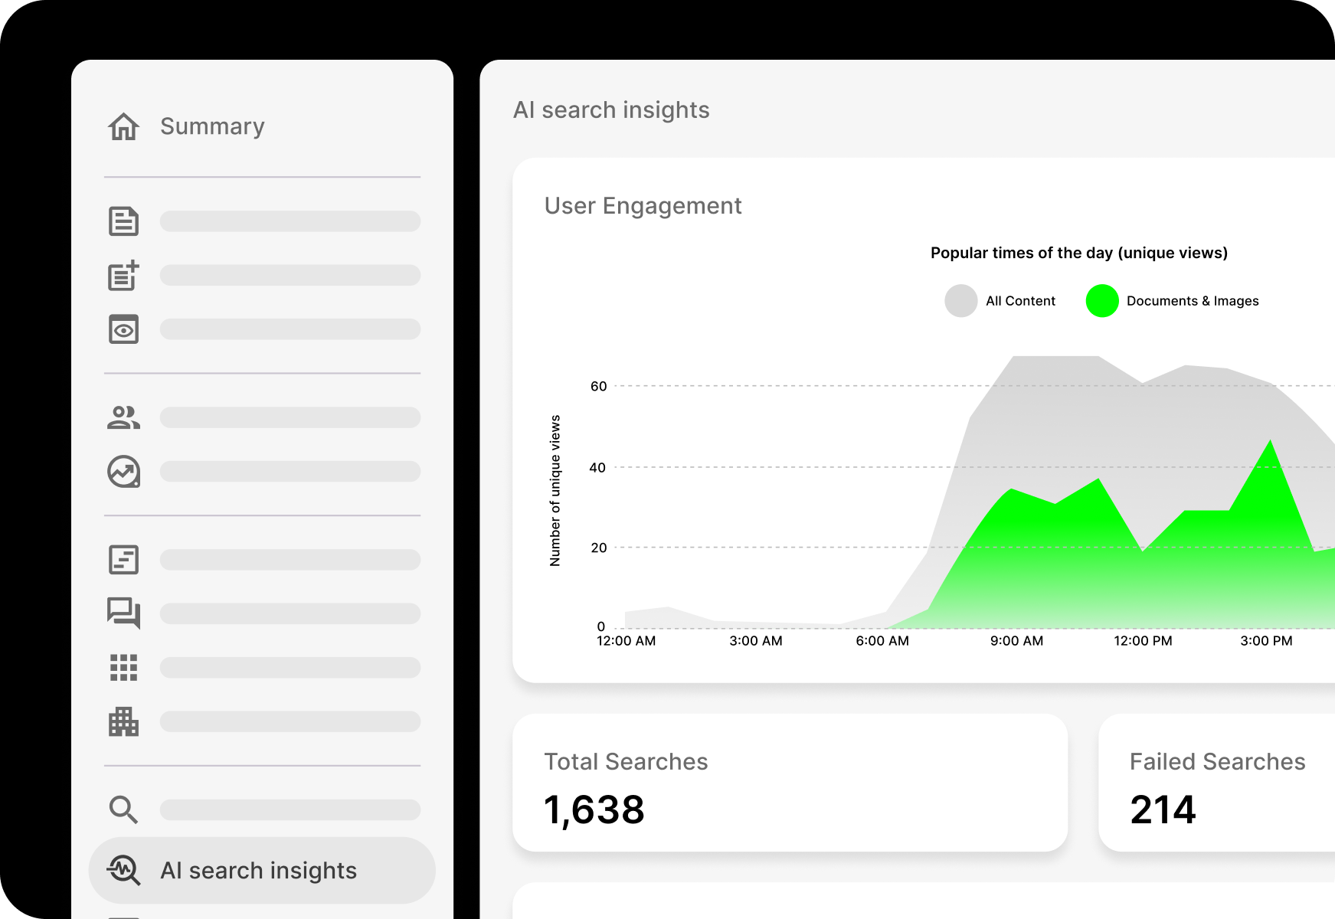Open the Failed Searches card
This screenshot has width=1335, height=919.
coord(1216,783)
